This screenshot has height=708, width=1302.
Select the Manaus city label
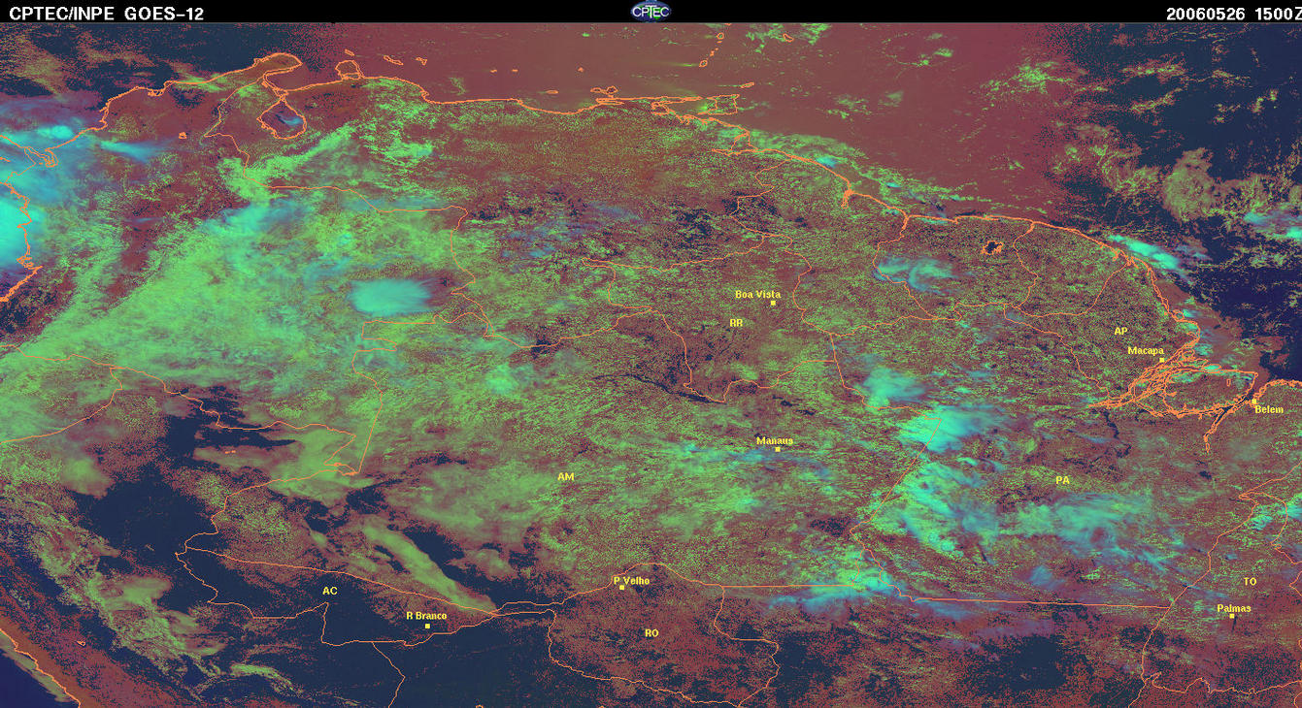(775, 440)
